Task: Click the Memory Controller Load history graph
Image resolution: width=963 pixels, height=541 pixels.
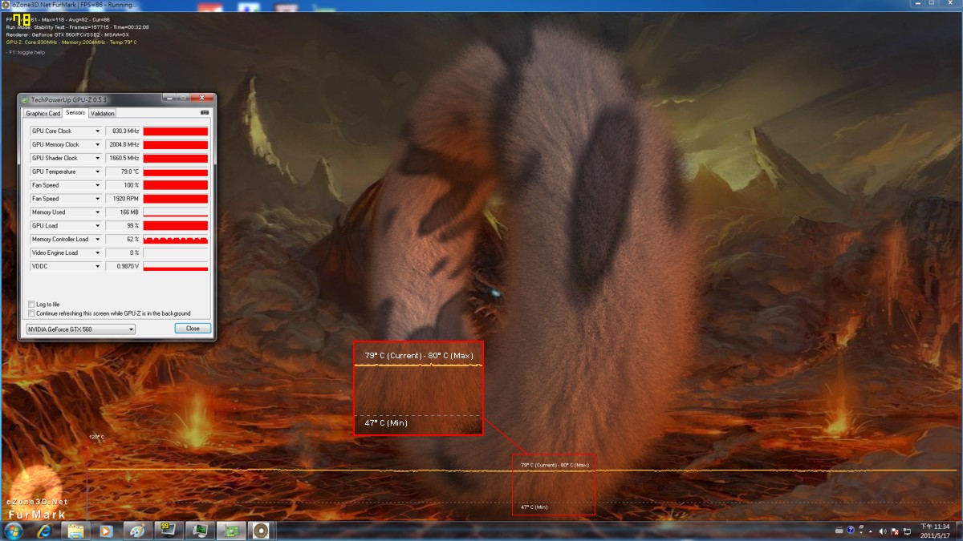Action: pos(176,240)
